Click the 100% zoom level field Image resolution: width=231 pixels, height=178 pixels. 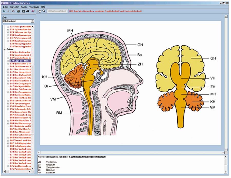tap(57, 11)
